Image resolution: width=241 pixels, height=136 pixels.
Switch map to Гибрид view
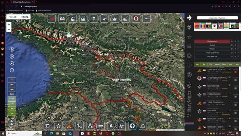coord(24,17)
